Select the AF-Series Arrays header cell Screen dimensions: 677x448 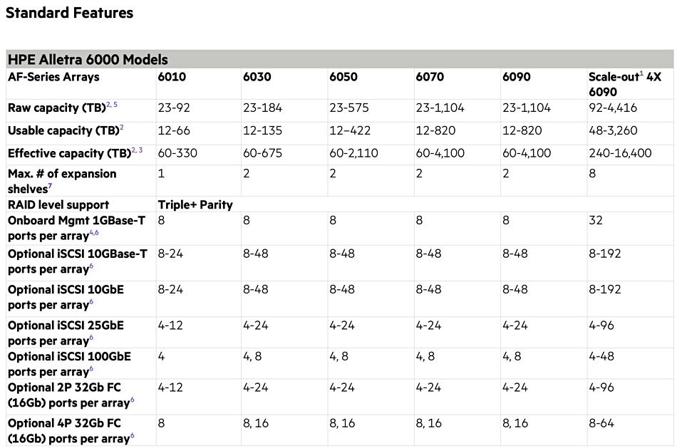click(53, 77)
